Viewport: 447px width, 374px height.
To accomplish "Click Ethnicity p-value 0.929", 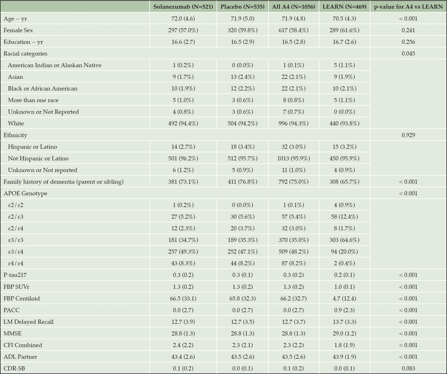I will point(408,135).
